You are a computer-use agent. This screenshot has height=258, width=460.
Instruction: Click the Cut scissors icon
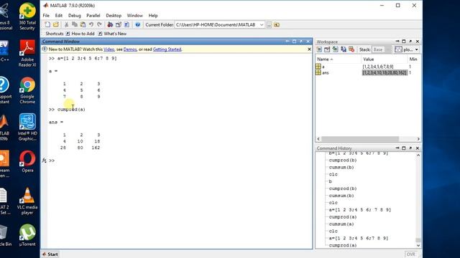66,24
